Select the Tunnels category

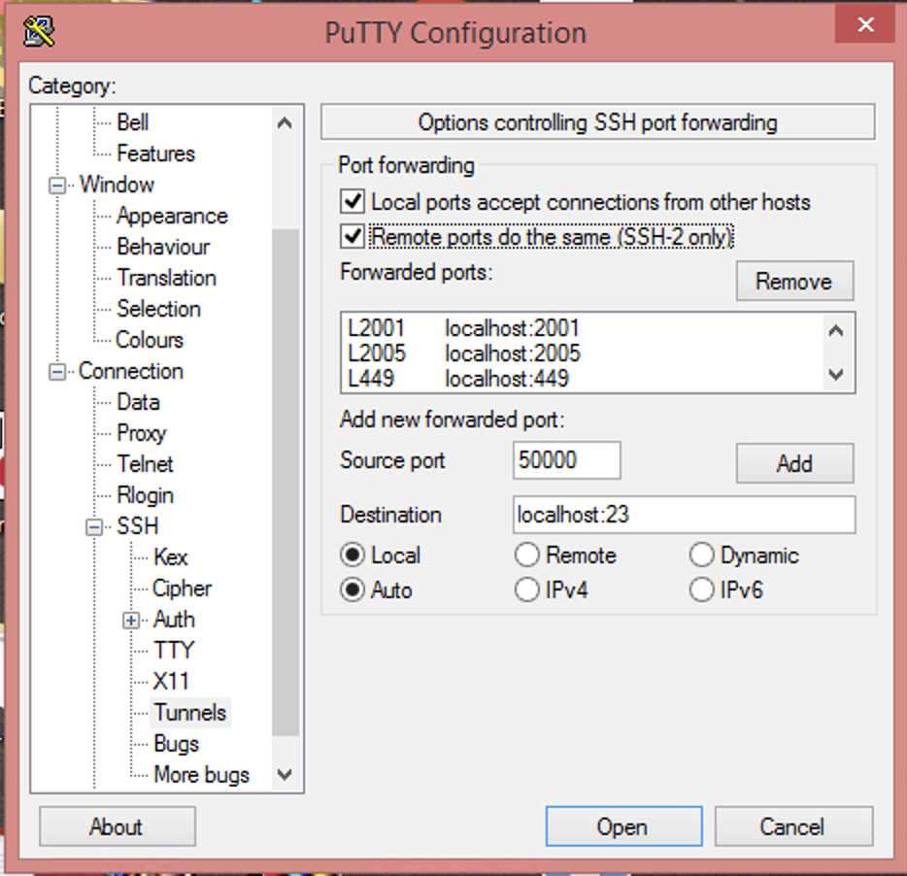190,713
